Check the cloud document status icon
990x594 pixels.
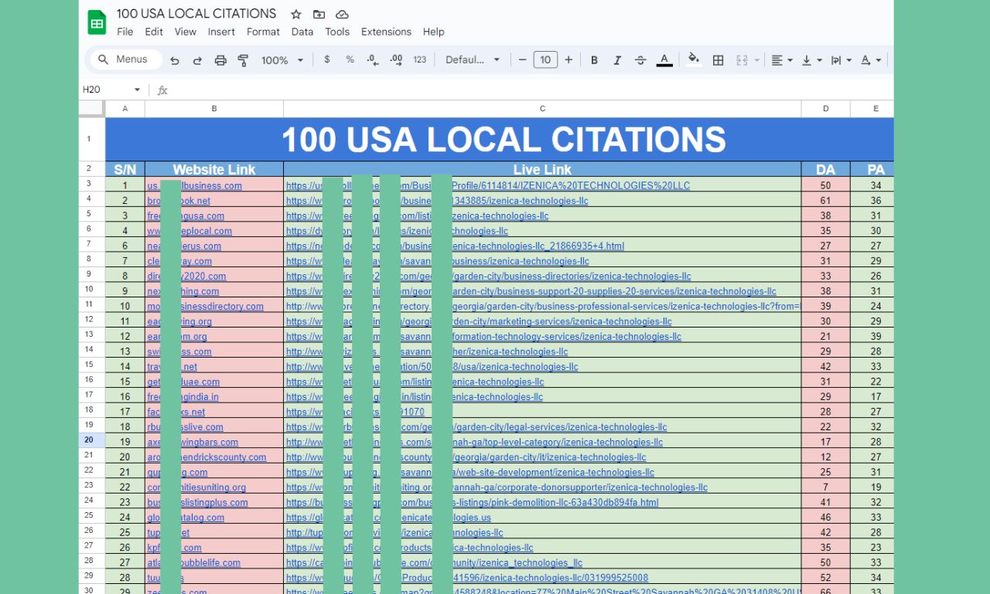coord(342,15)
